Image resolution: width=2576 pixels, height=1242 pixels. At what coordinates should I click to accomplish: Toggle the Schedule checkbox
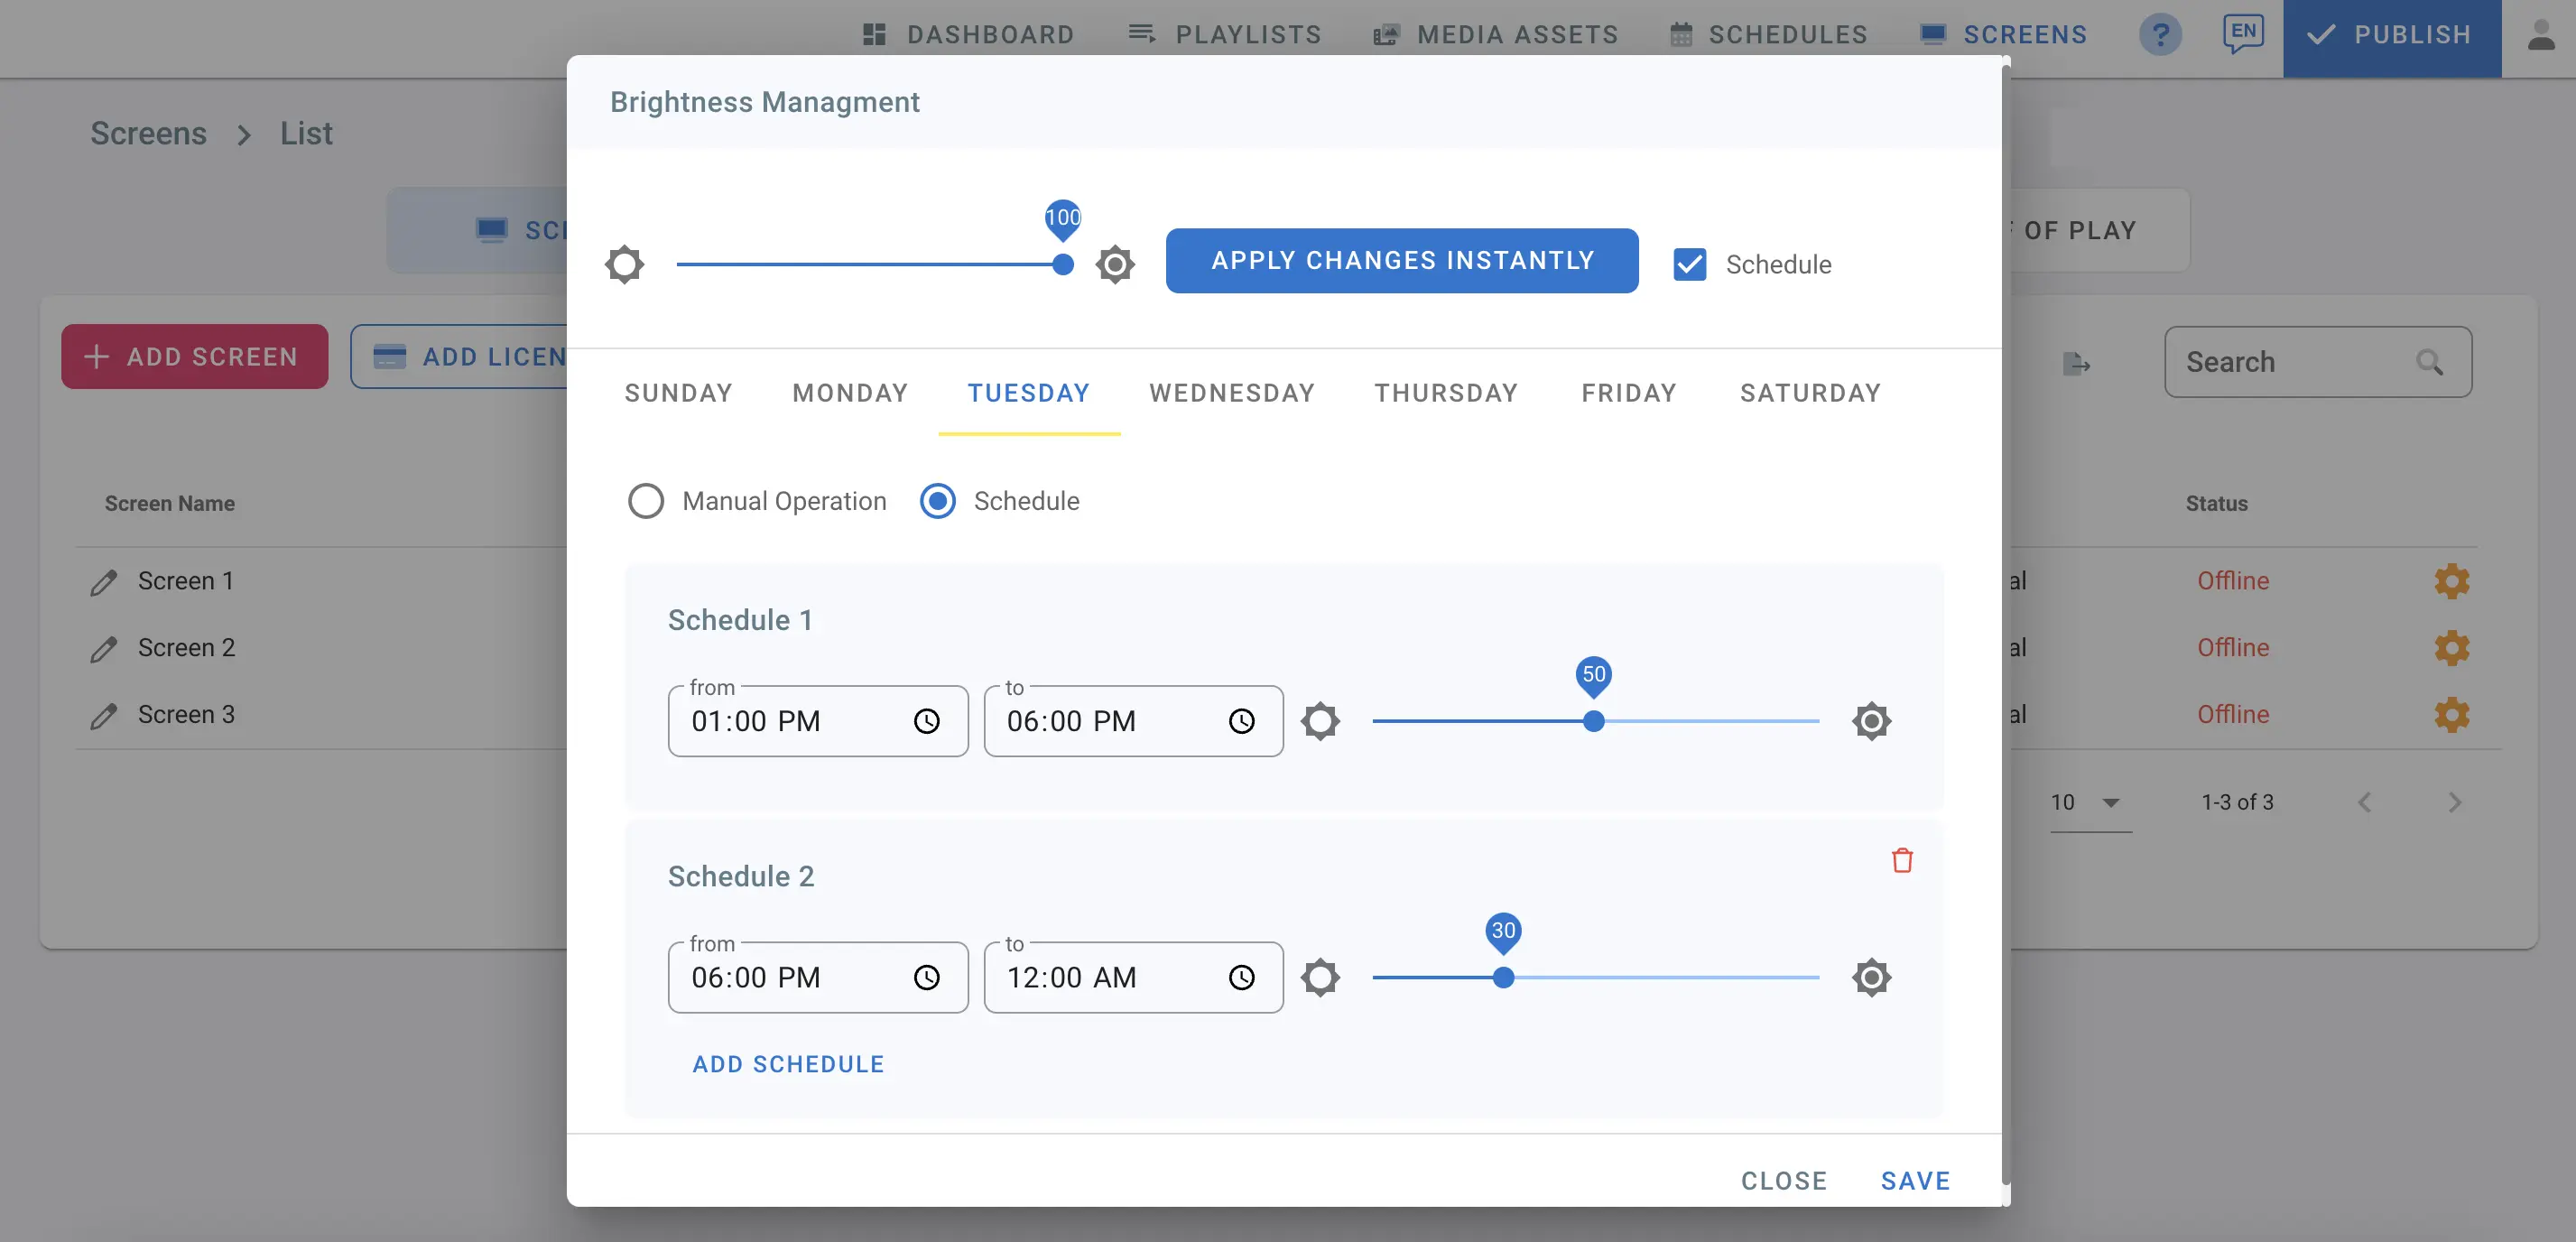pyautogui.click(x=1689, y=265)
